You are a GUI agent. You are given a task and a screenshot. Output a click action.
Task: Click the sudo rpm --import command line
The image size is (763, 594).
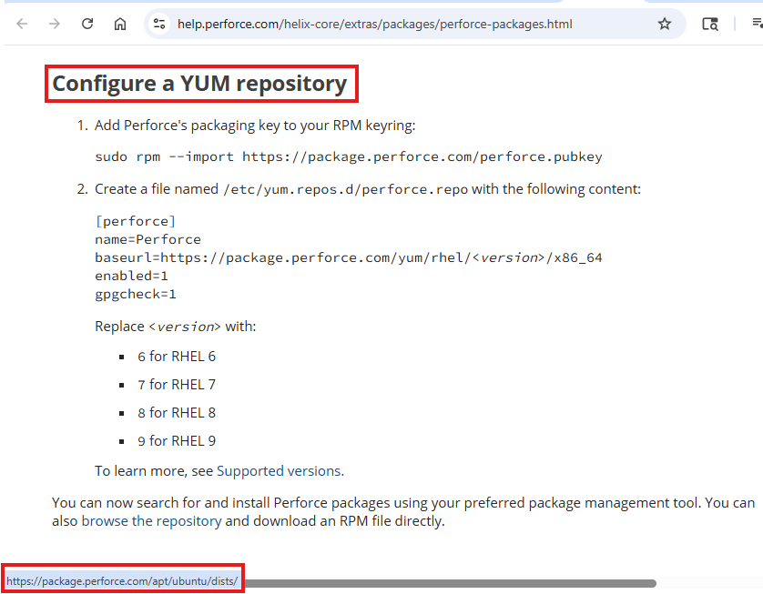(348, 156)
